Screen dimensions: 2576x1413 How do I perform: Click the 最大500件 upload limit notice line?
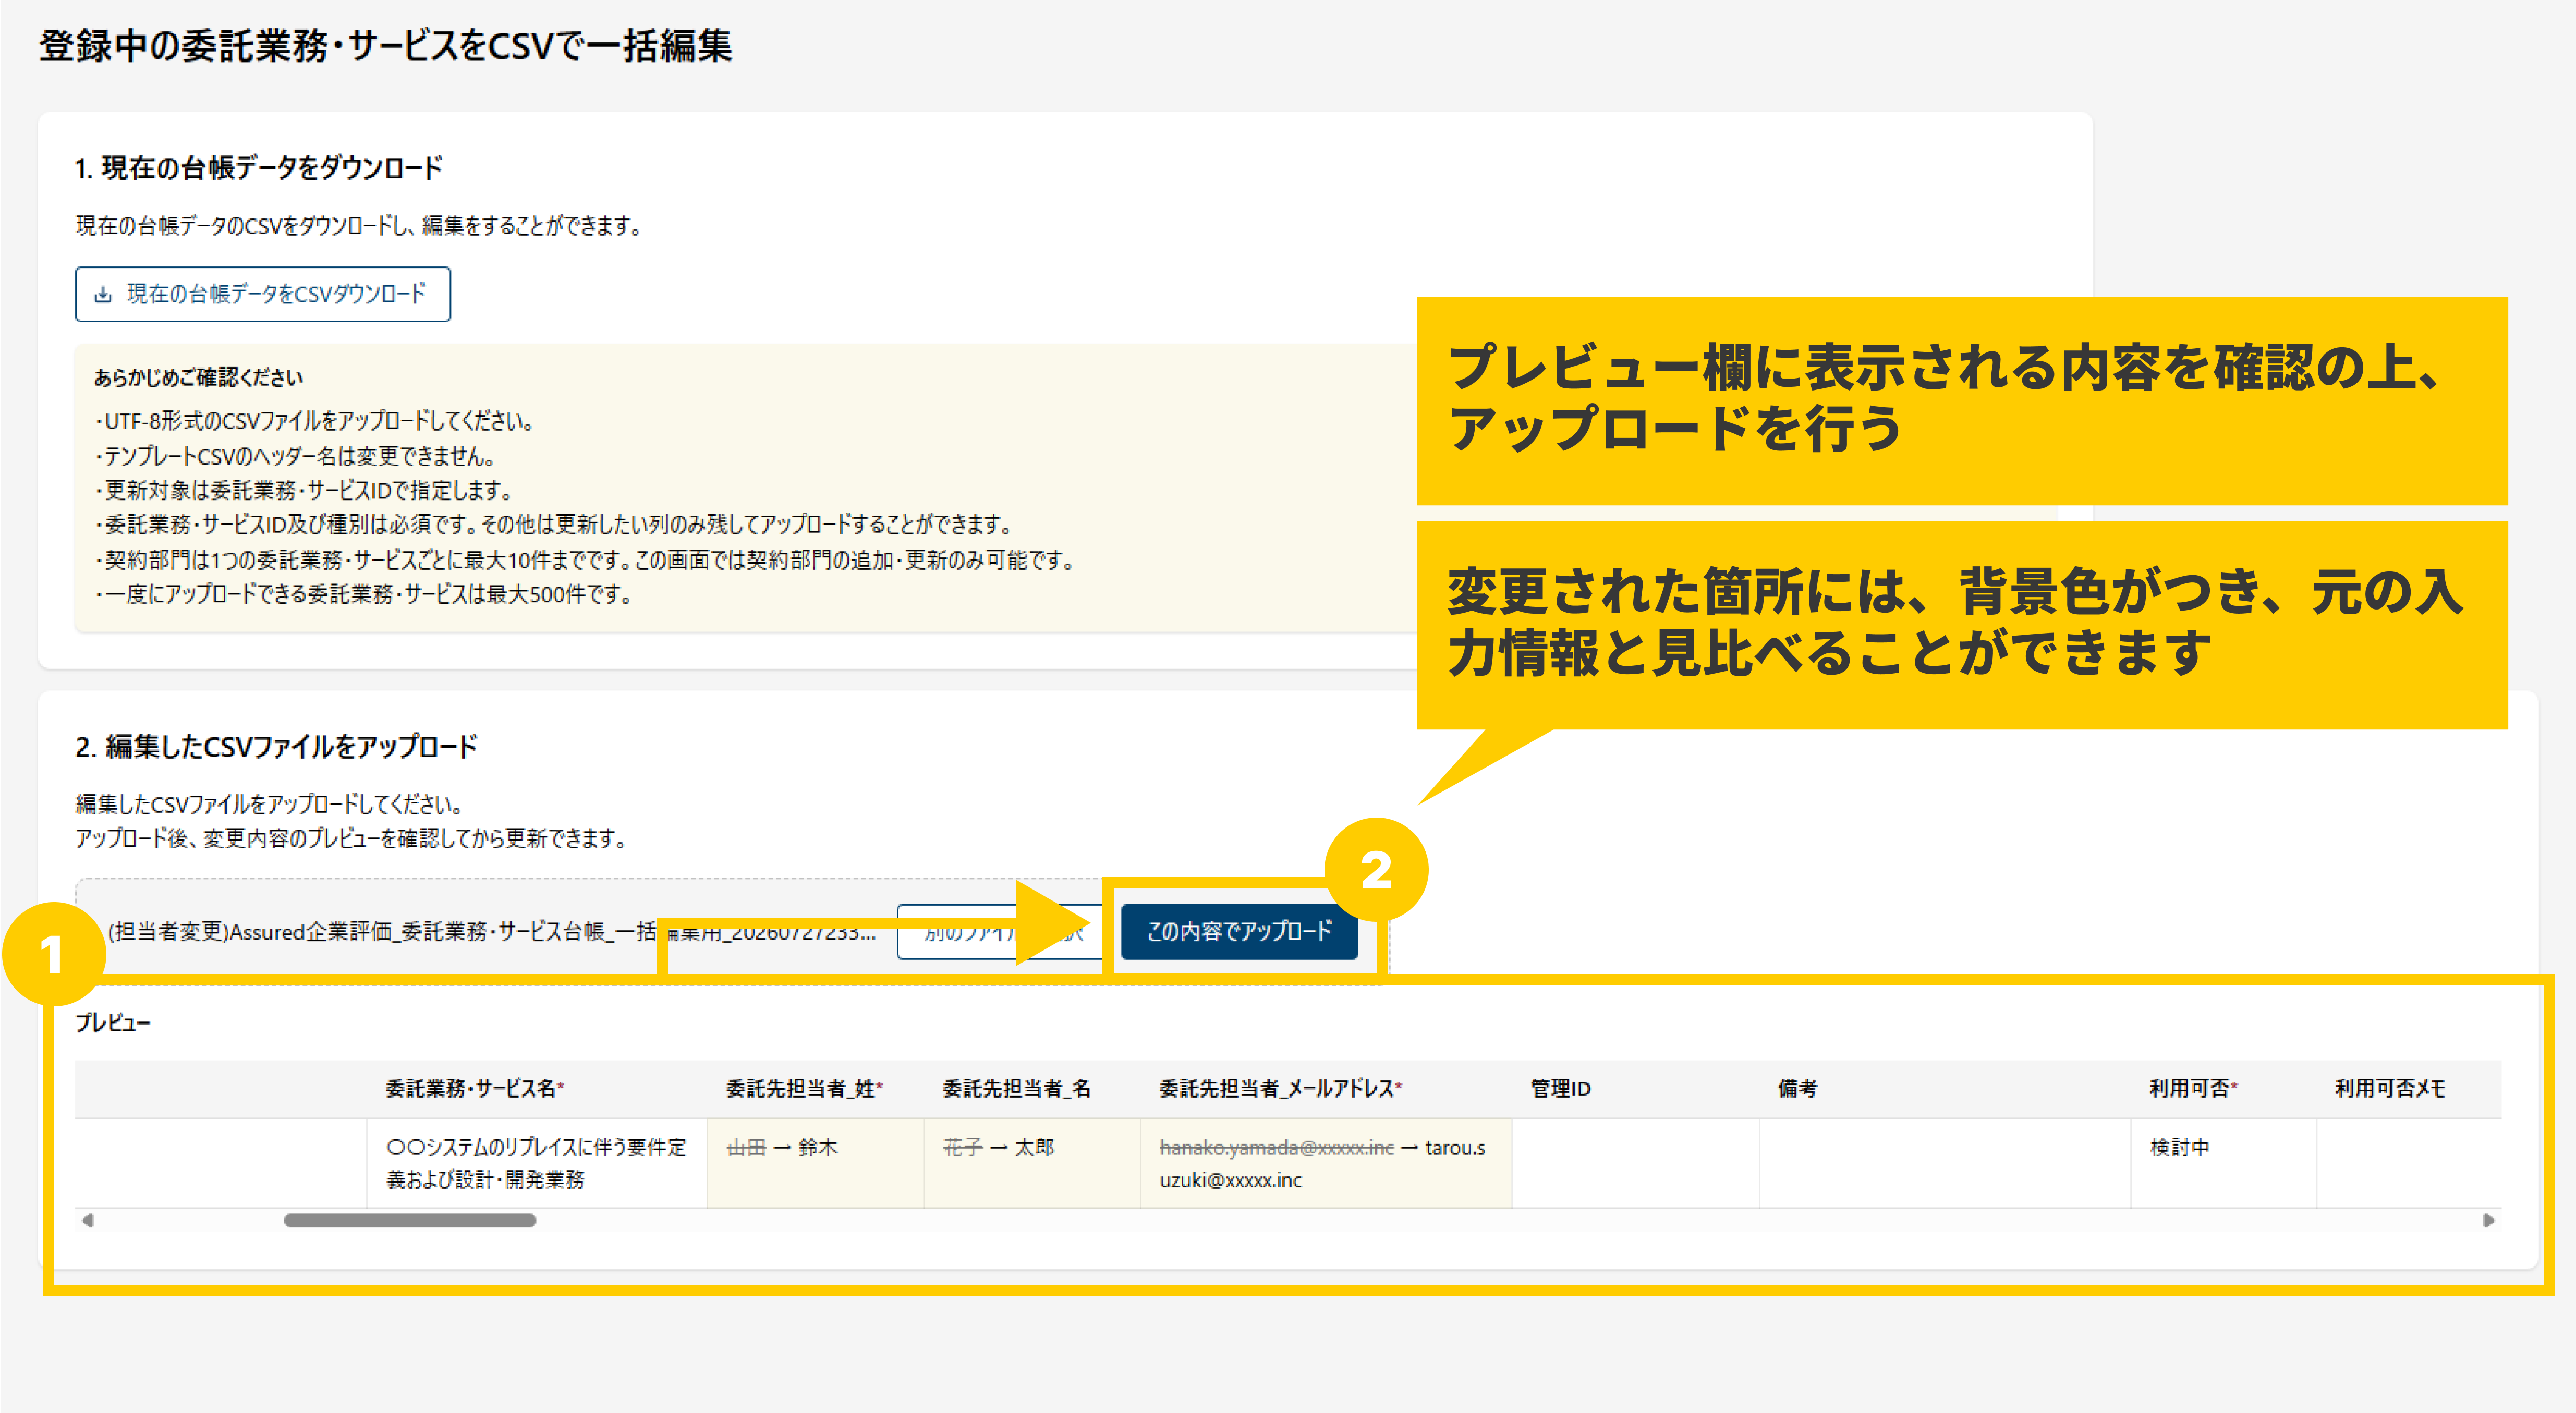pyautogui.click(x=364, y=594)
